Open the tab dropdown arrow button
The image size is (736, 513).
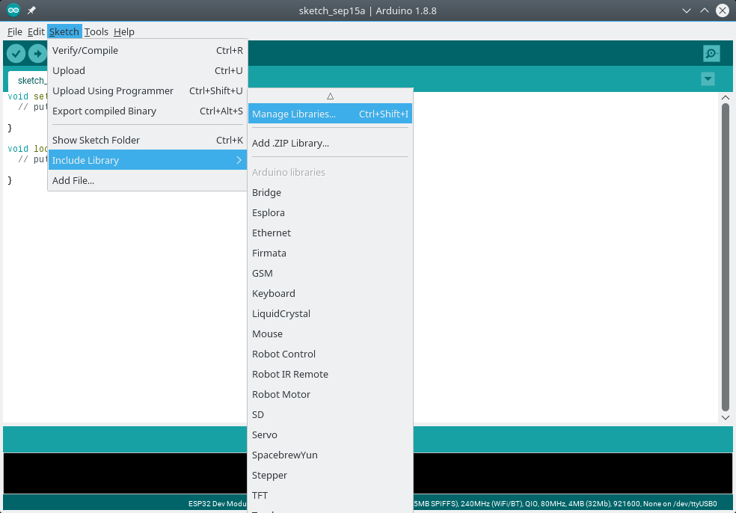point(708,79)
